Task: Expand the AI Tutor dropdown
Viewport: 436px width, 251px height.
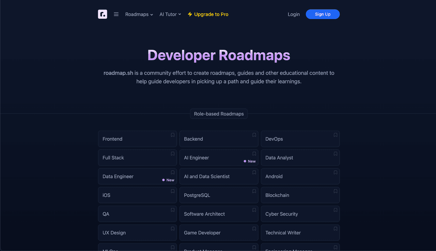Action: [170, 14]
